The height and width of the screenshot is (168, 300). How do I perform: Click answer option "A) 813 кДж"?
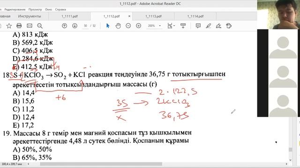pos(30,35)
